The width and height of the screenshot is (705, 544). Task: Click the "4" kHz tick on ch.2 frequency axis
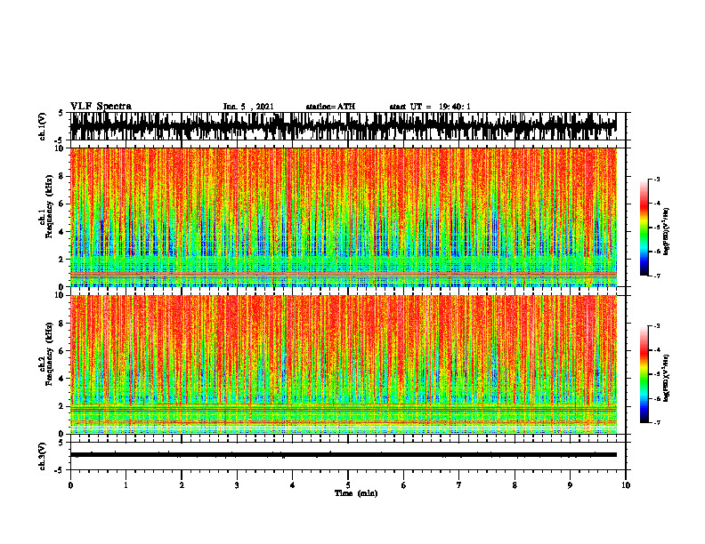62,379
